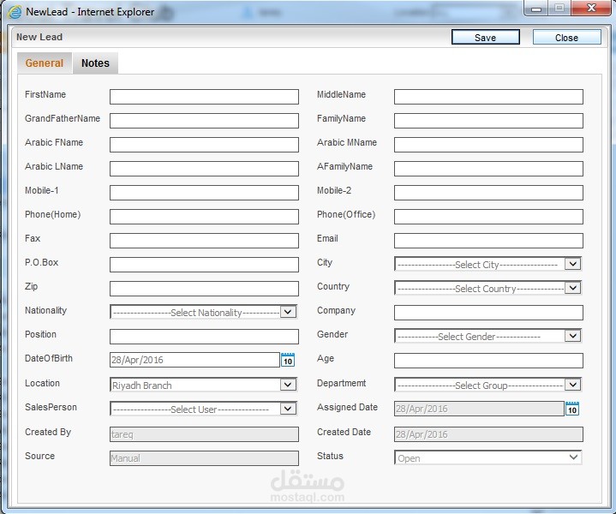This screenshot has width=616, height=514.
Task: Click the Close button in the New Lead header
Action: coord(567,38)
